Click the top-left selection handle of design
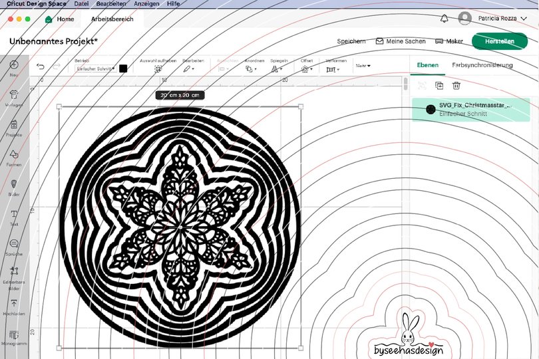The height and width of the screenshot is (359, 539). 59,107
